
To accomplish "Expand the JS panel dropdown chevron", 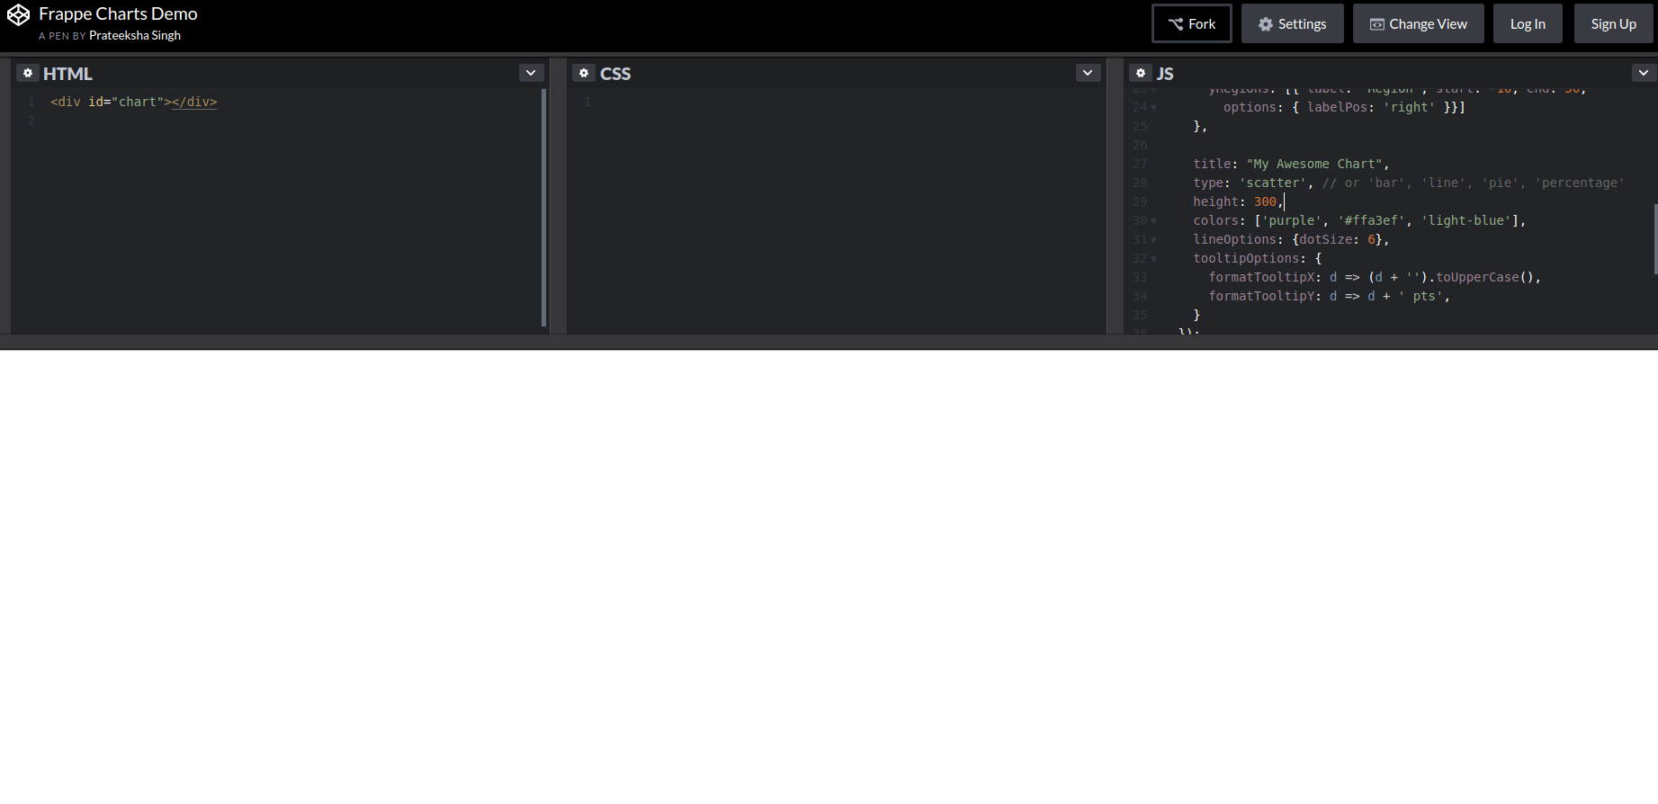I will [1644, 73].
